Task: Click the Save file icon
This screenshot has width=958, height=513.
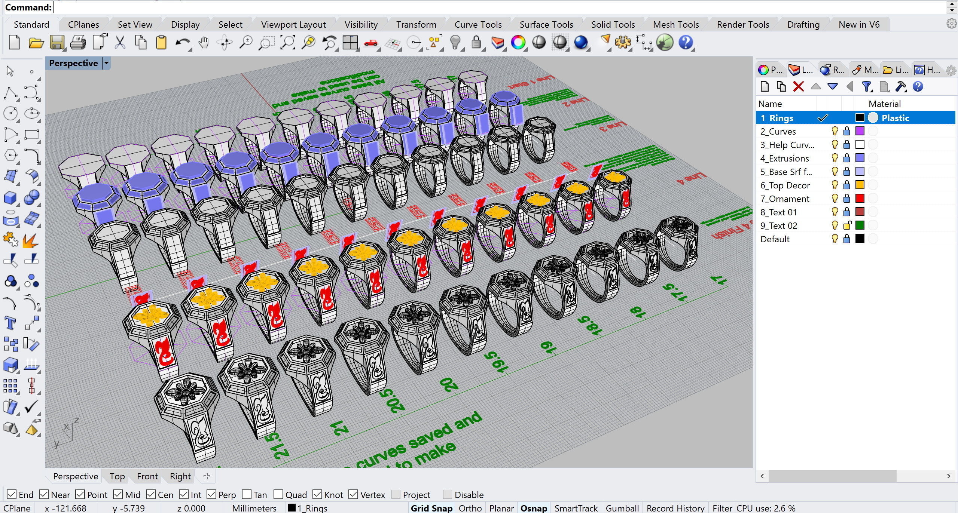Action: pyautogui.click(x=57, y=43)
